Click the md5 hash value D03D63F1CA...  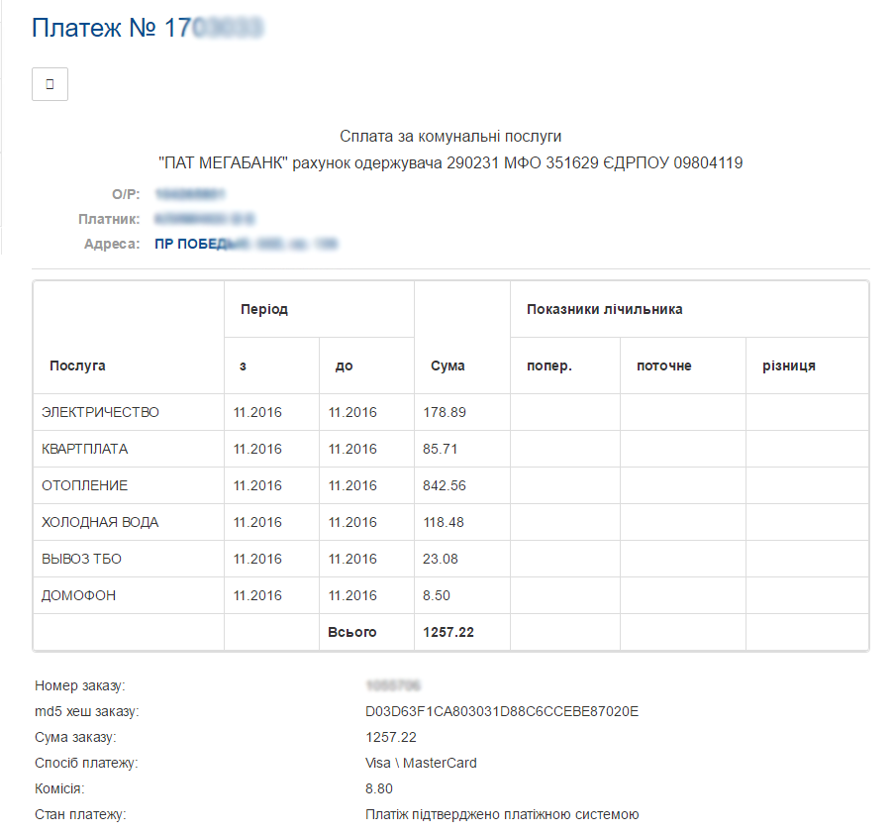(x=502, y=711)
